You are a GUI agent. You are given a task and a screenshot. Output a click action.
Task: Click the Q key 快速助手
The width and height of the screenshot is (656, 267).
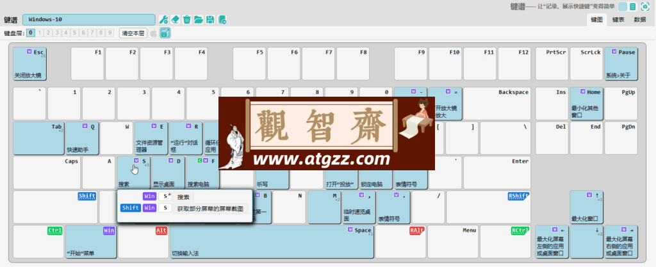[x=82, y=138]
